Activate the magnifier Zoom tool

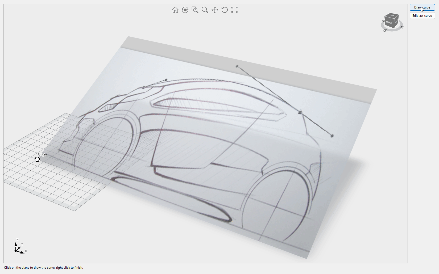pos(205,10)
